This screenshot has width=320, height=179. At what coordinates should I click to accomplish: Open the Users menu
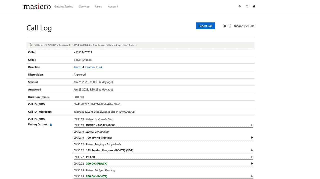click(98, 6)
